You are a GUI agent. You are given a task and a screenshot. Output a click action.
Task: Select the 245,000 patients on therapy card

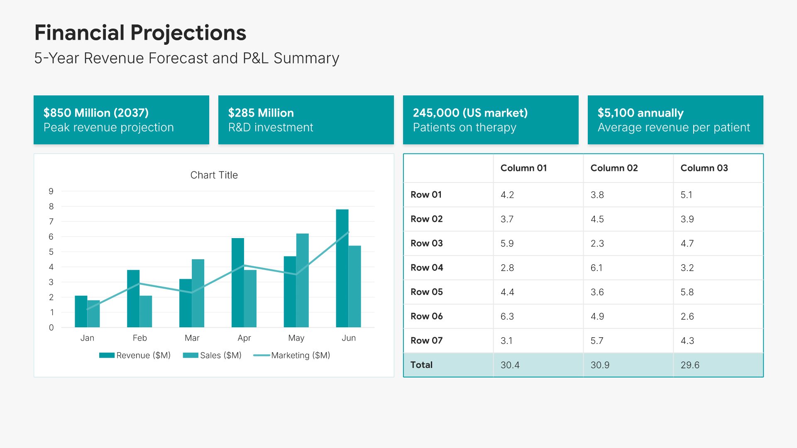click(491, 120)
